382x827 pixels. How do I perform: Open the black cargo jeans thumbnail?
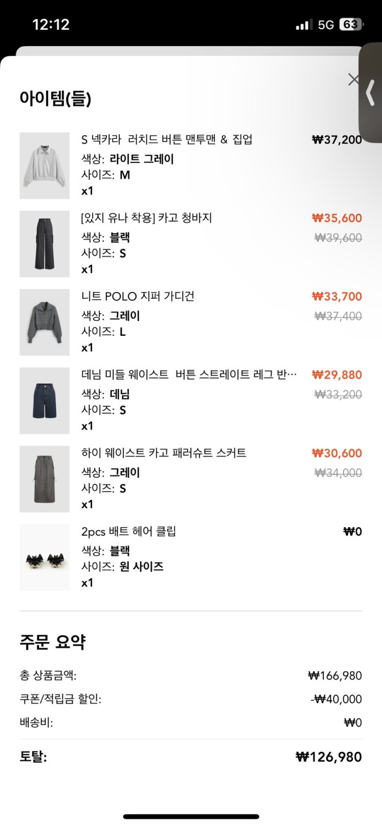click(44, 244)
